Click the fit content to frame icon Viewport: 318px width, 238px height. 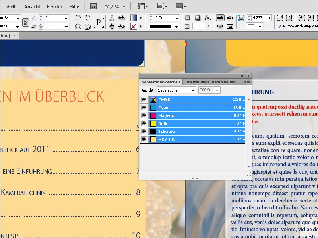pyautogui.click(x=302, y=18)
